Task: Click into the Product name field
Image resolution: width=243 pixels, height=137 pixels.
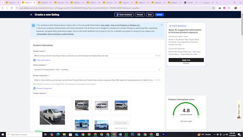Action: pos(97,56)
